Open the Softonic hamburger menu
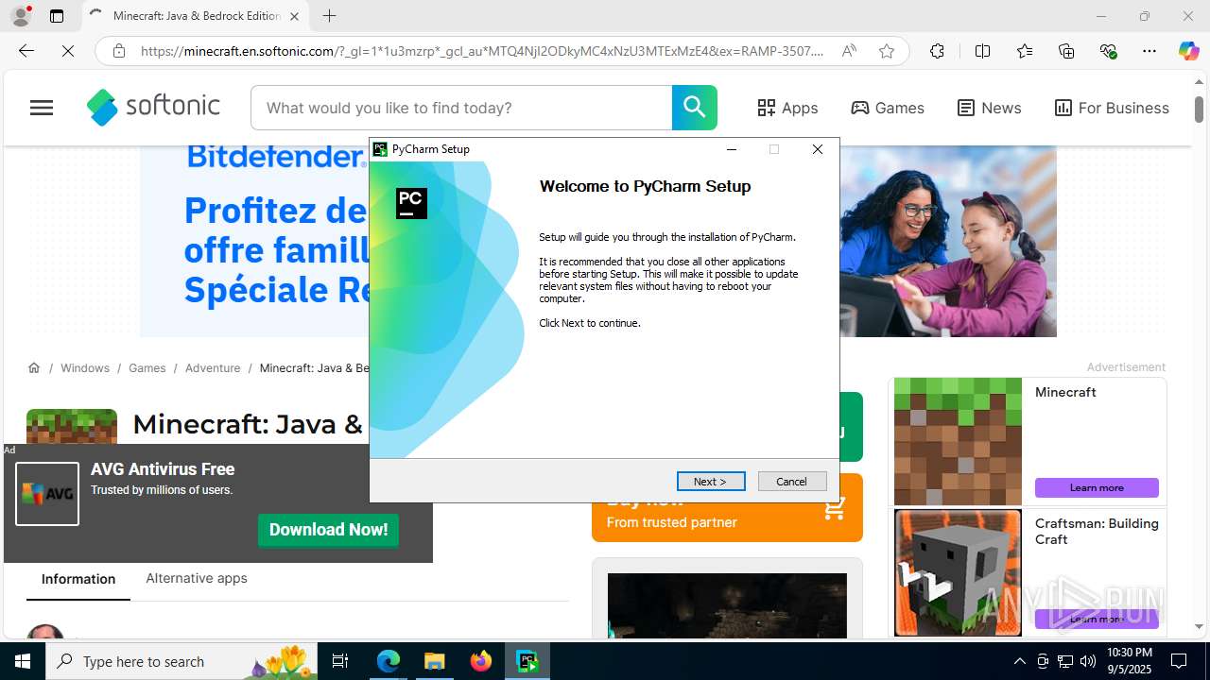Image resolution: width=1210 pixels, height=680 pixels. pyautogui.click(x=42, y=108)
